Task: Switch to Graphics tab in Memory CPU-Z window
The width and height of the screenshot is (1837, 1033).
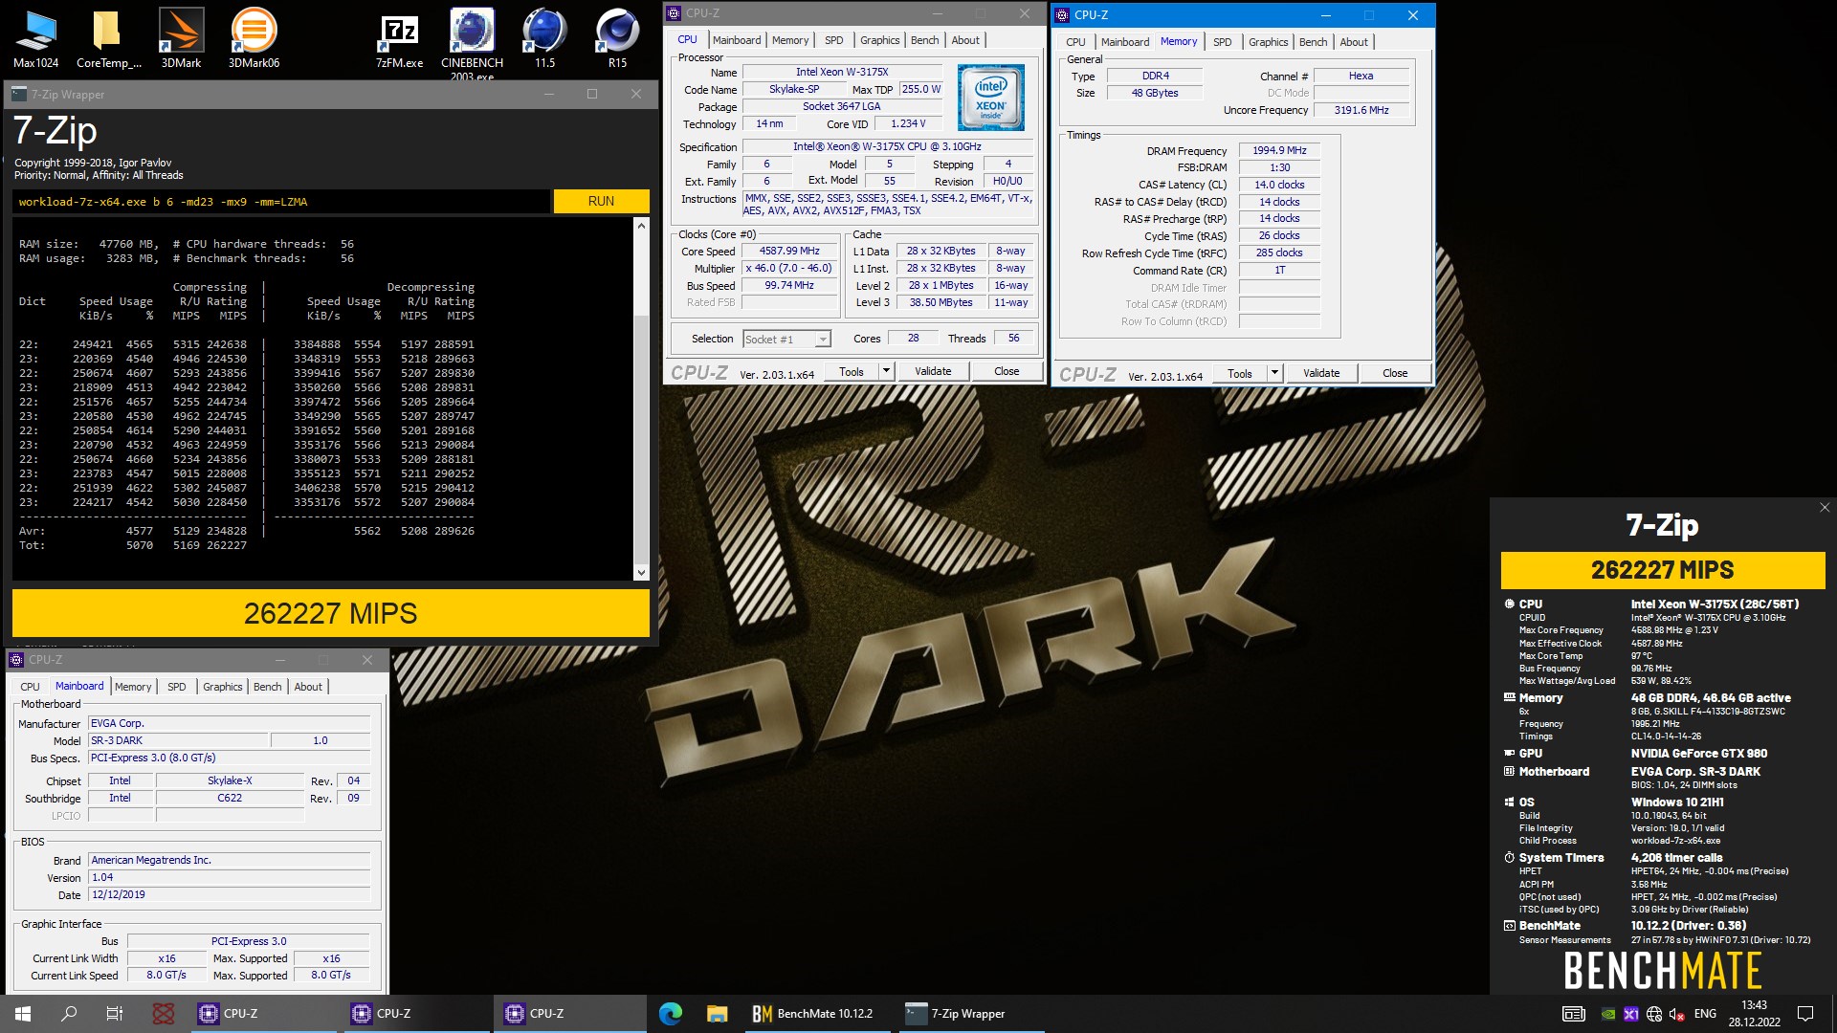Action: pos(1268,42)
